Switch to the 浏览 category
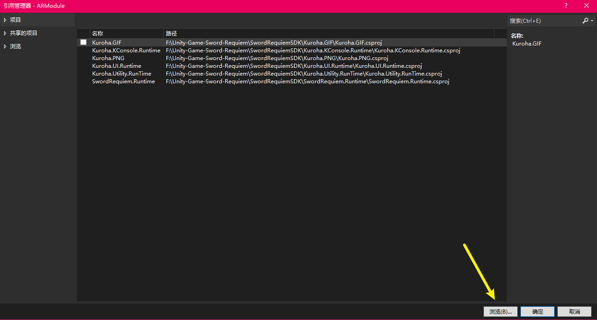Screen dimensions: 597x320 click(x=15, y=46)
